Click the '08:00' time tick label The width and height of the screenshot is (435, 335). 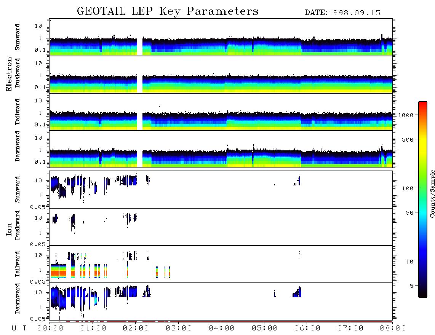(393, 329)
